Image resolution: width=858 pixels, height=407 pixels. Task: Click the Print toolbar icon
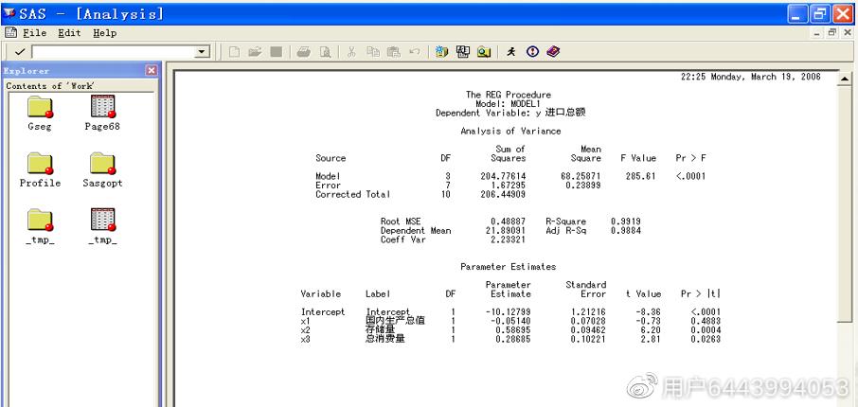click(304, 52)
